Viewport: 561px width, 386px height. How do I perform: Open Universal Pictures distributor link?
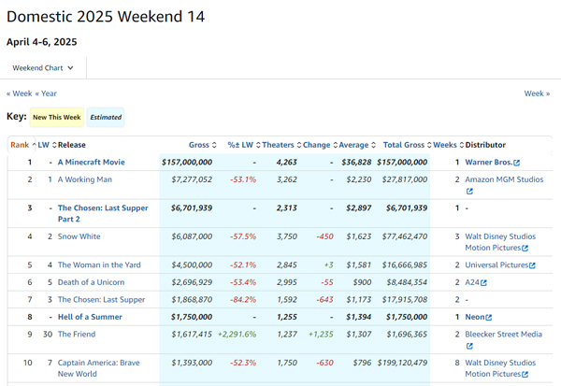click(496, 265)
